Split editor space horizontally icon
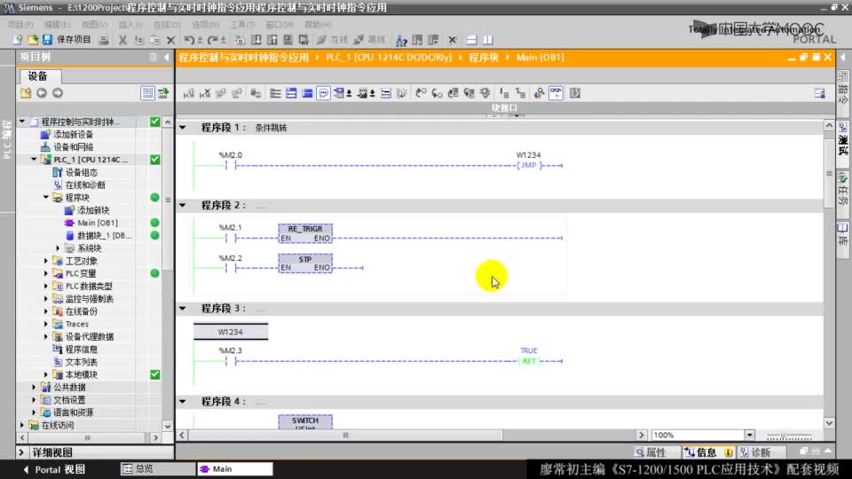 tap(471, 40)
